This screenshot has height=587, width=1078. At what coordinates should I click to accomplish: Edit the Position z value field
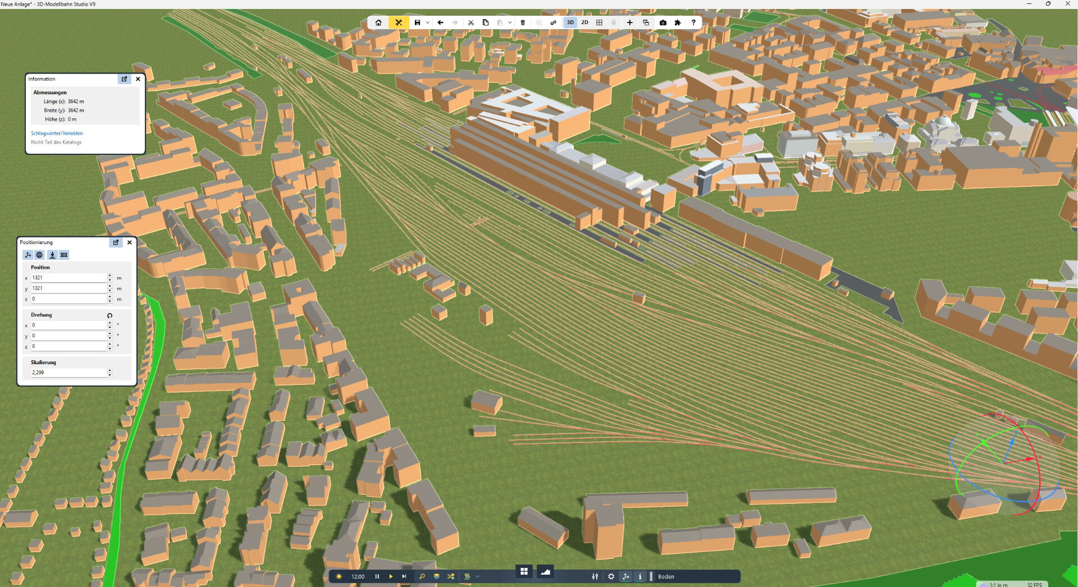(x=68, y=299)
